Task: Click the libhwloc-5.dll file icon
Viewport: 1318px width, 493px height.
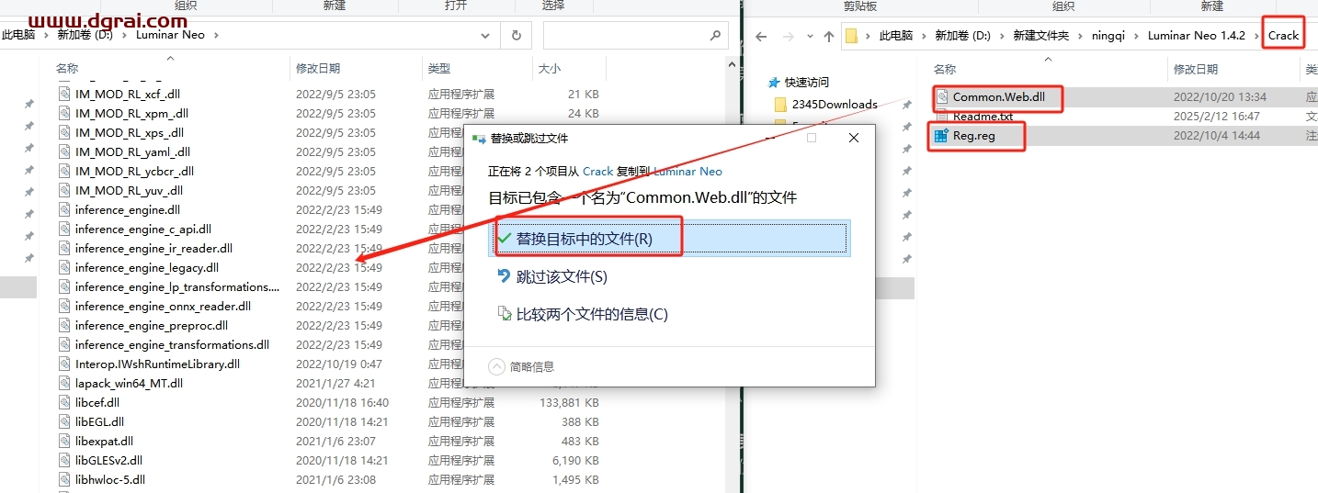Action: click(64, 479)
